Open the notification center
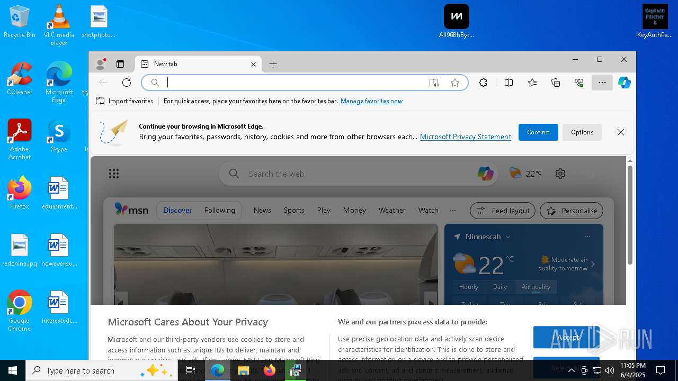678x381 pixels. click(x=661, y=370)
